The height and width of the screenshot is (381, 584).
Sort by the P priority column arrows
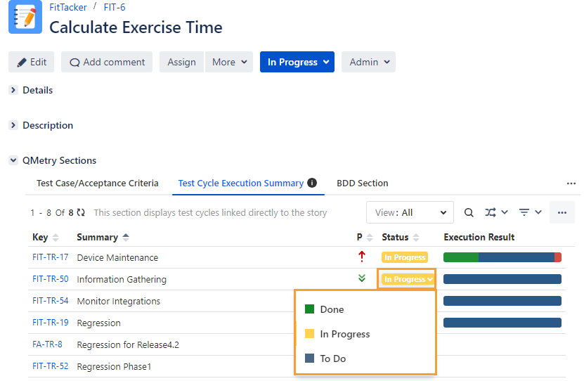pos(370,237)
